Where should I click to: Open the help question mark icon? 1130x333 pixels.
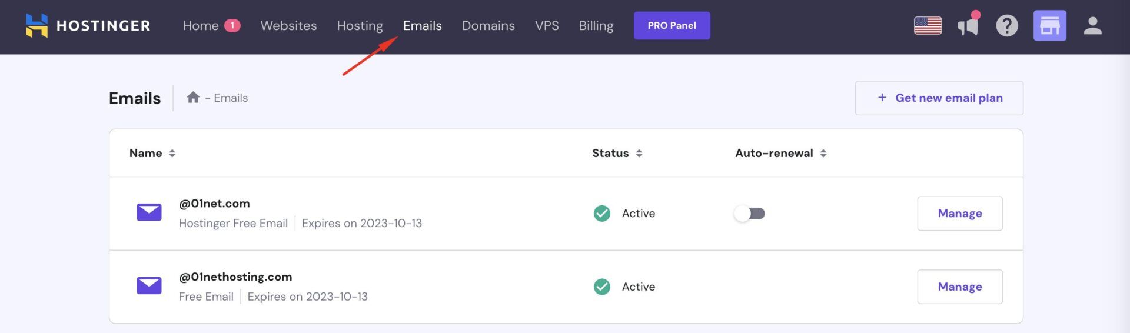click(x=1007, y=25)
